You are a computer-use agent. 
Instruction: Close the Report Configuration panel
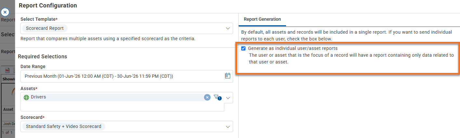tap(5, 12)
